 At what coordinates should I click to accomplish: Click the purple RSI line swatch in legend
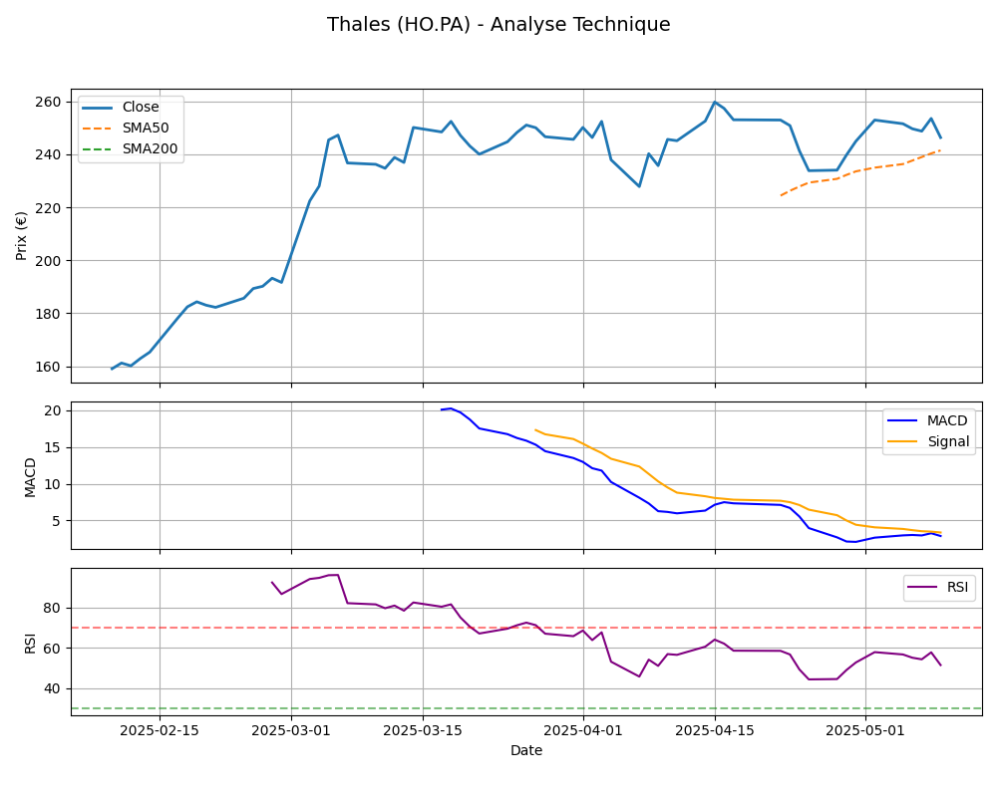coord(922,587)
